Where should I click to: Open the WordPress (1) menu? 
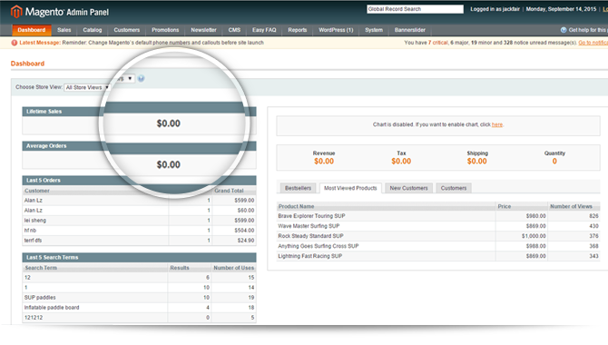point(336,30)
